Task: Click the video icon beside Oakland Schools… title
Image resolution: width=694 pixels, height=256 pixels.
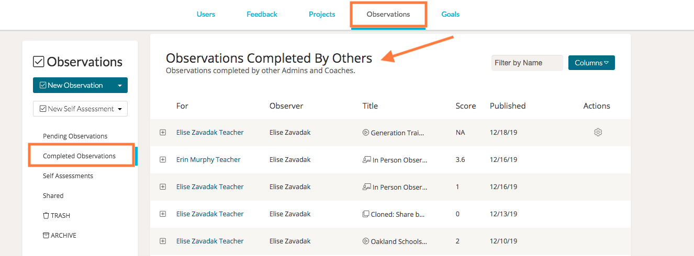Action: [366, 241]
